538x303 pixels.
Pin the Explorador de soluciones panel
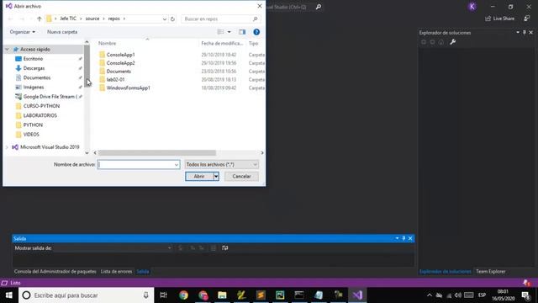[x=525, y=32]
